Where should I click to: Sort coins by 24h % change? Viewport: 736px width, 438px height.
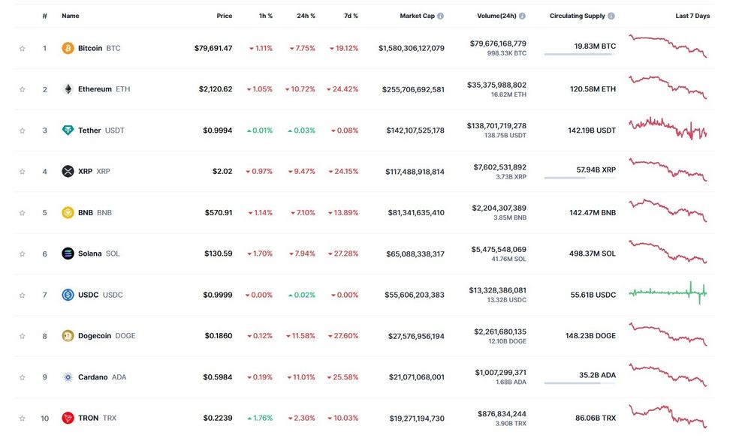tap(306, 16)
